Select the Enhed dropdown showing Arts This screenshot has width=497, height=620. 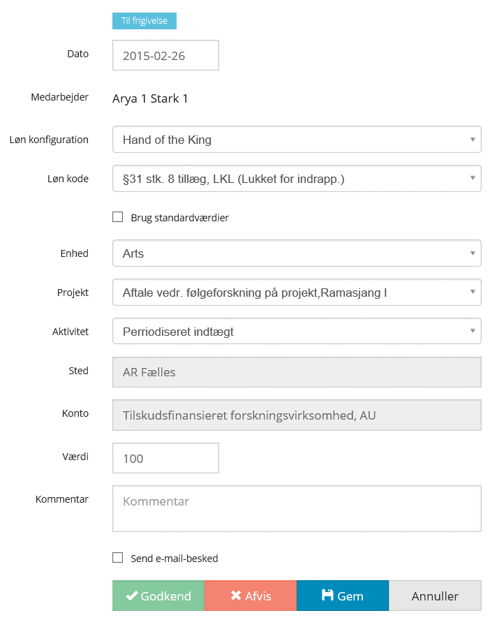pyautogui.click(x=297, y=253)
